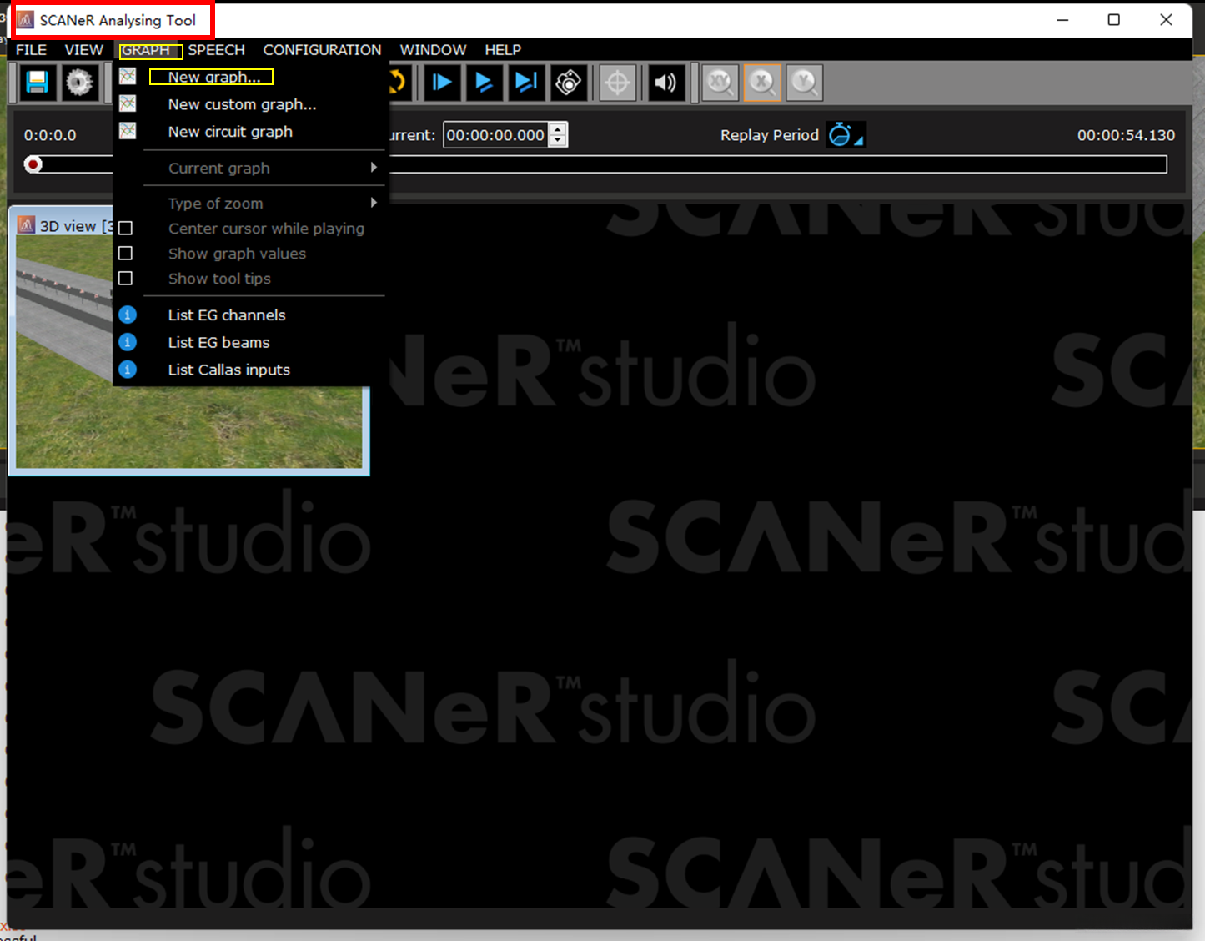Select the Y-axis zoom magnifier icon
Screen dimensions: 1205x941
click(x=805, y=83)
